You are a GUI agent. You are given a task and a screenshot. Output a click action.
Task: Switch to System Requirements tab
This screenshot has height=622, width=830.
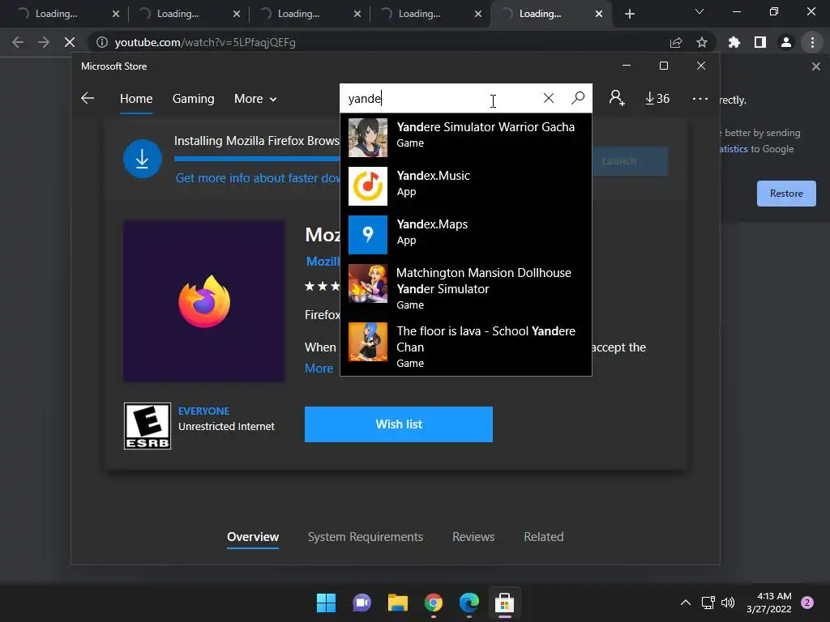point(366,537)
